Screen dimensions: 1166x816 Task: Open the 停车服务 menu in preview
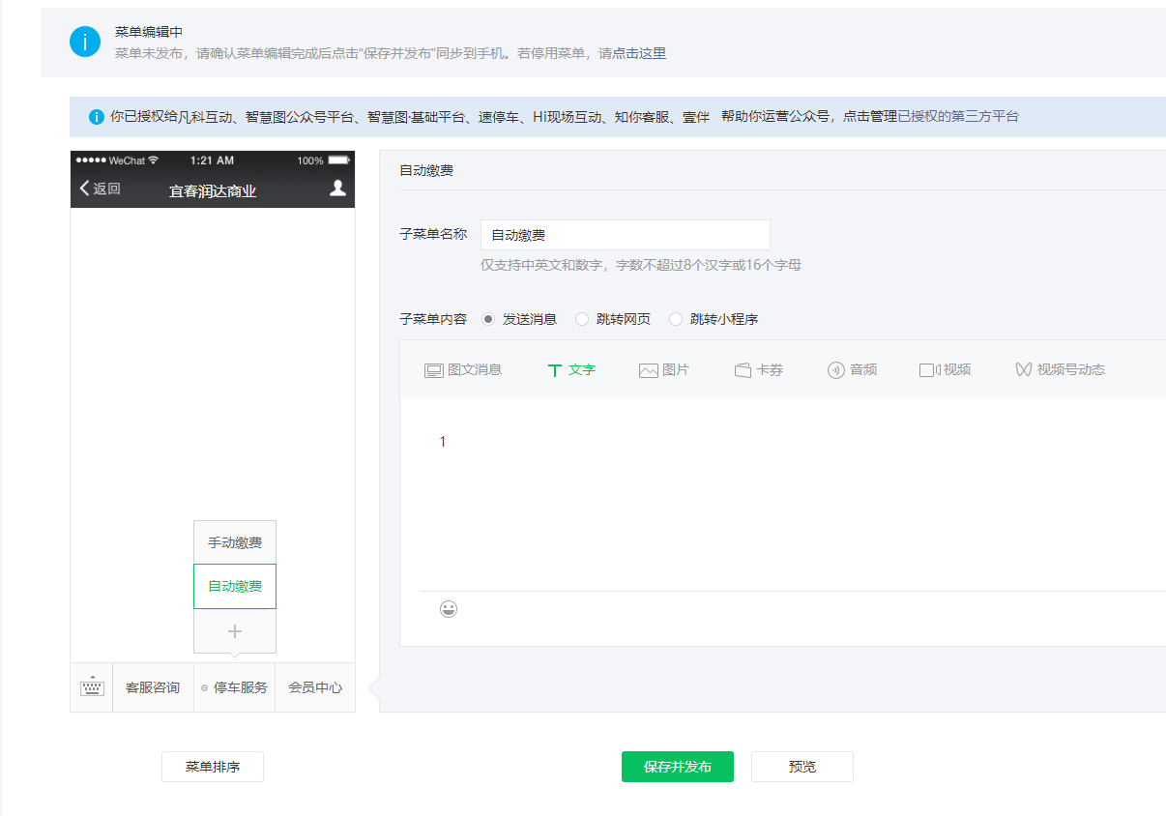(x=235, y=687)
